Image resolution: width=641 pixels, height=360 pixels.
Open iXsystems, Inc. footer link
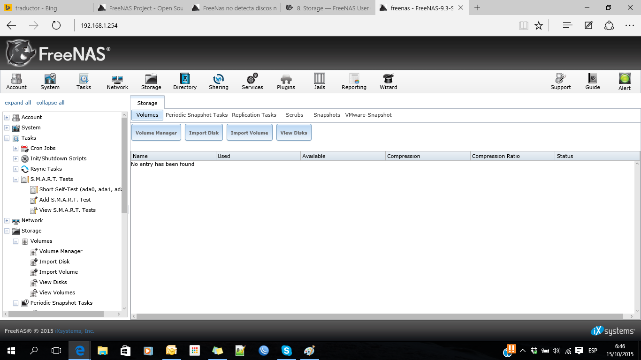(75, 331)
